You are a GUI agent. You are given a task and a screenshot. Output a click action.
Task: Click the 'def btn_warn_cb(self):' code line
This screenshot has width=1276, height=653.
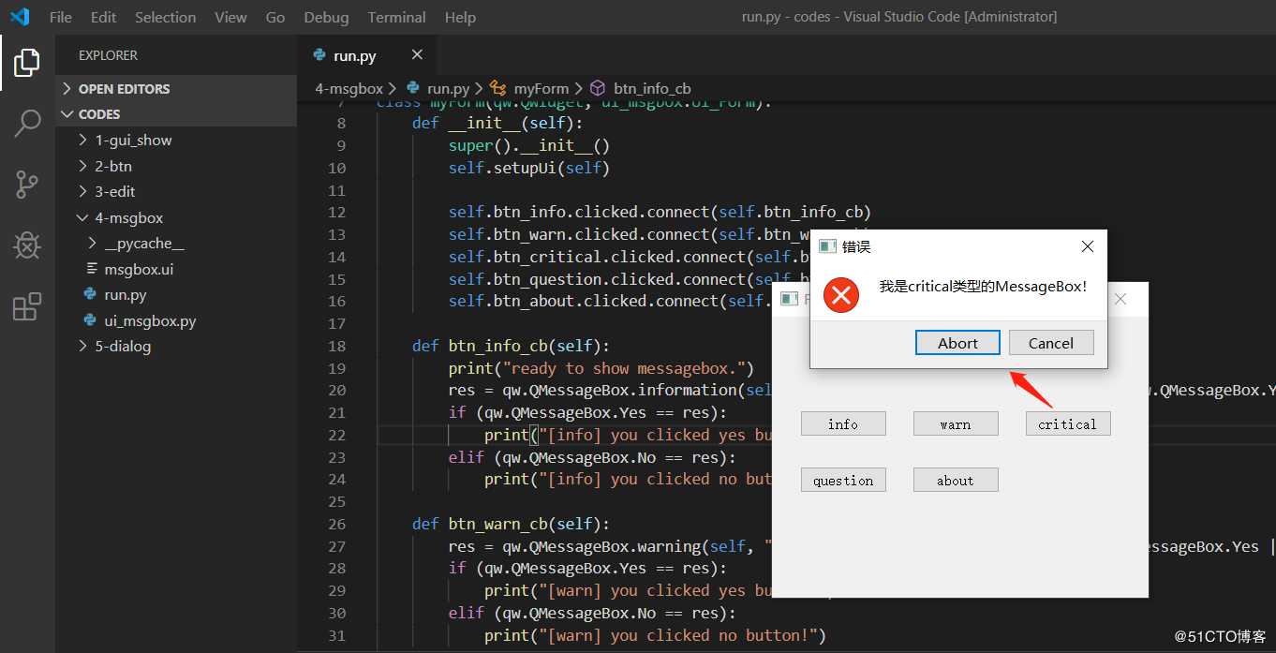point(511,524)
